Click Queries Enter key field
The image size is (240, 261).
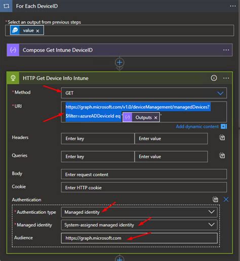tap(98, 156)
